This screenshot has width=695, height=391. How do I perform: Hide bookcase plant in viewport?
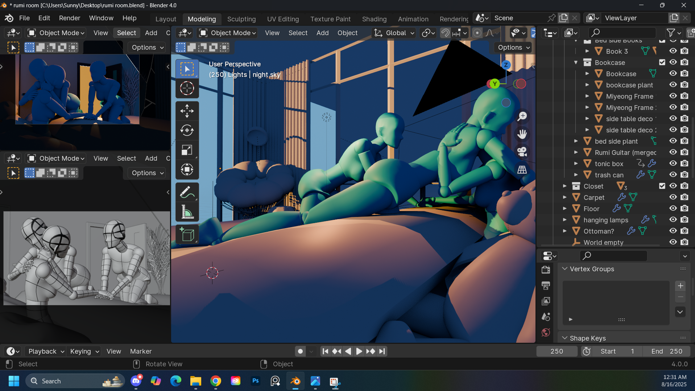click(673, 85)
